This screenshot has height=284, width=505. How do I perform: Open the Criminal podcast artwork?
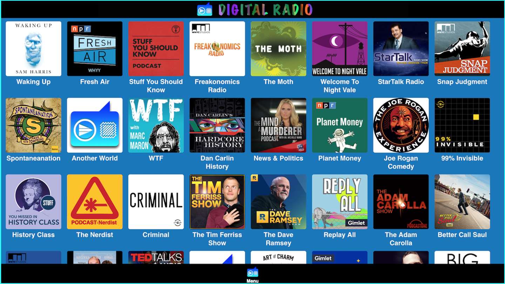(x=156, y=202)
